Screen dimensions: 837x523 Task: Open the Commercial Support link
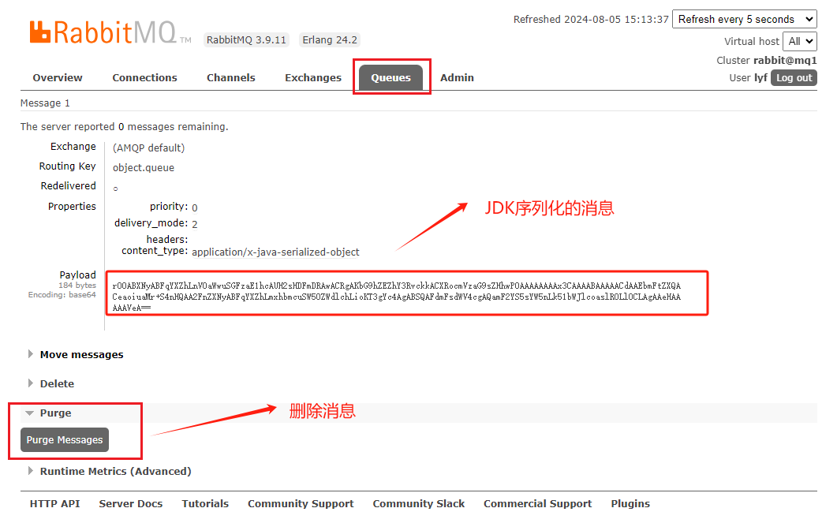click(x=537, y=504)
